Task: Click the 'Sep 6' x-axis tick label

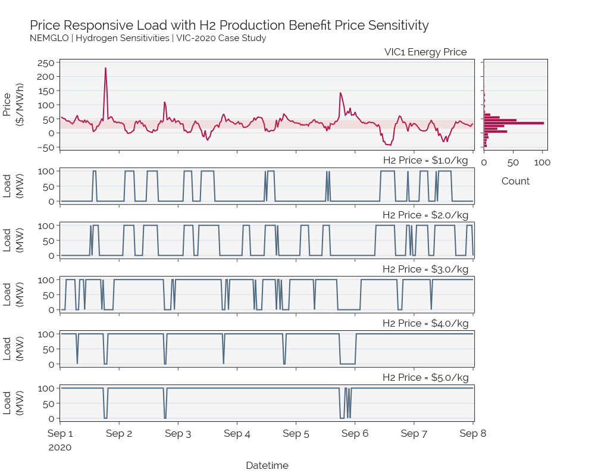Action: click(x=355, y=434)
